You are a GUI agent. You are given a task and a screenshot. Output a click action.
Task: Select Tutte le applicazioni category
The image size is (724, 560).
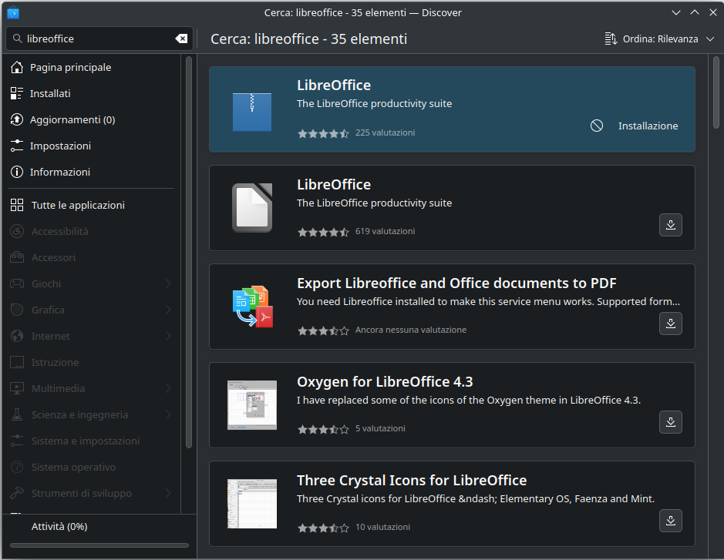tap(78, 205)
